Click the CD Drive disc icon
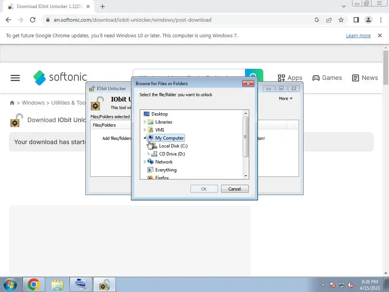 click(154, 154)
